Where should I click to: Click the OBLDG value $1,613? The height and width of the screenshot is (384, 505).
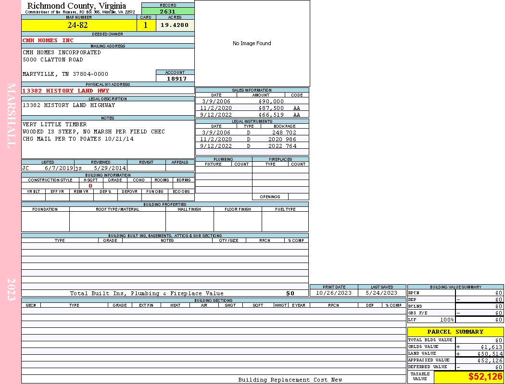click(x=491, y=347)
